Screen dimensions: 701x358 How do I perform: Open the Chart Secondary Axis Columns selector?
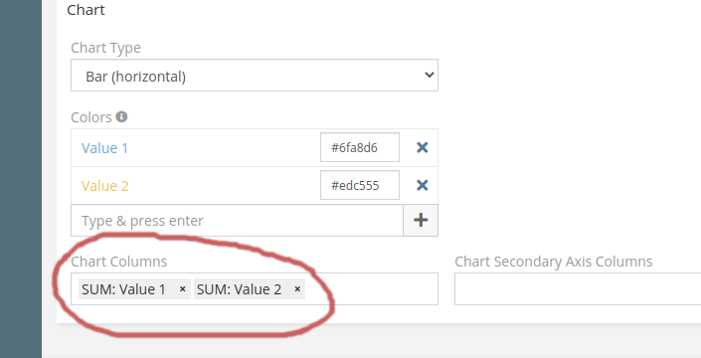[x=578, y=288]
